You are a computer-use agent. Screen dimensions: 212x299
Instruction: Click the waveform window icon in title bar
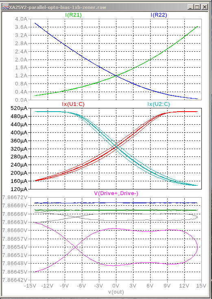5,7
